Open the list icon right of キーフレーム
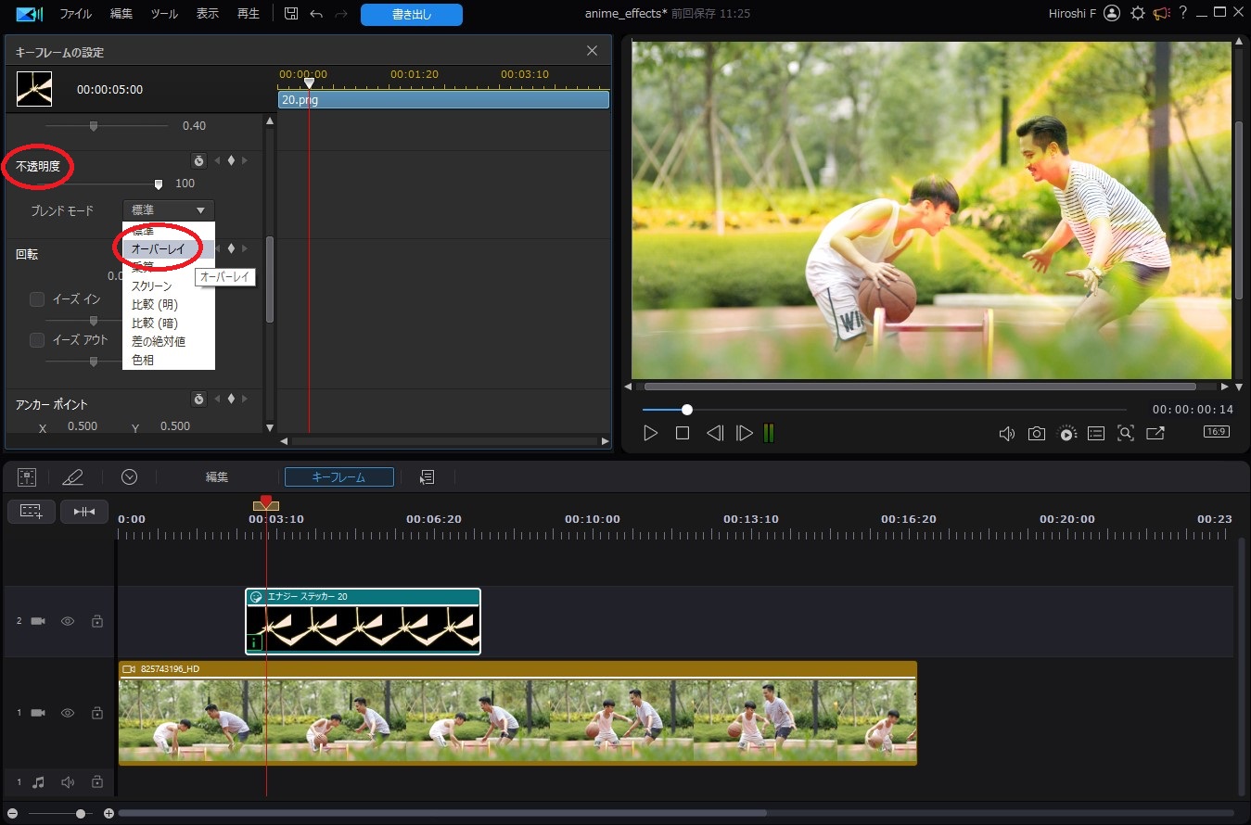 tap(427, 476)
